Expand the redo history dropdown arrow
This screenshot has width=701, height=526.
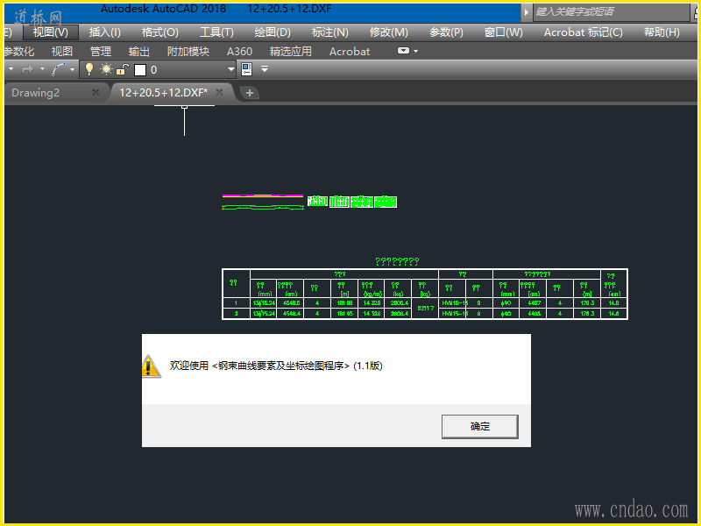coord(42,69)
